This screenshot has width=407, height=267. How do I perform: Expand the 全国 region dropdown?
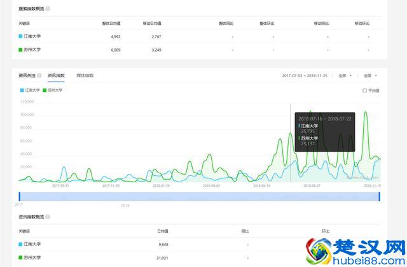click(370, 76)
